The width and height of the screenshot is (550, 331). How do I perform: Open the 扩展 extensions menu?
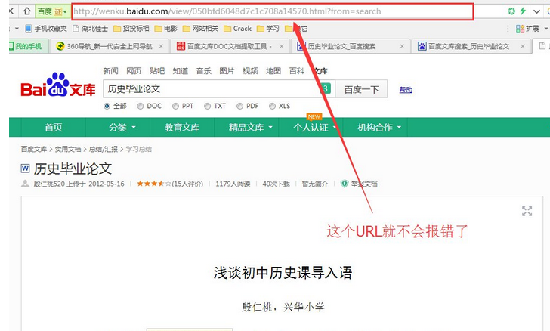(x=527, y=29)
